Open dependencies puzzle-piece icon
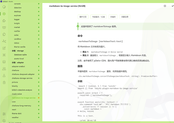Viewport: 174px width, 123px height. (4, 21)
